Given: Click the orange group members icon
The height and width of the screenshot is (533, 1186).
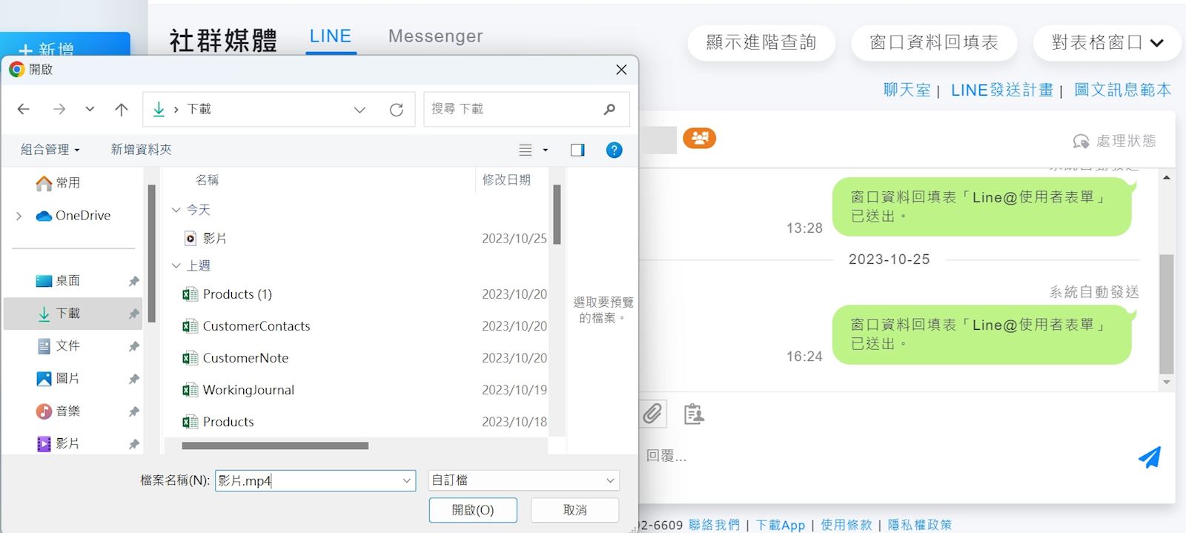Looking at the screenshot, I should coord(699,138).
